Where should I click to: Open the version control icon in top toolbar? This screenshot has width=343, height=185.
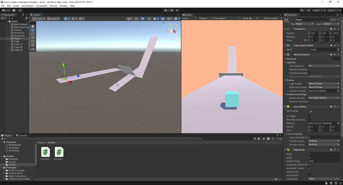[20, 10]
